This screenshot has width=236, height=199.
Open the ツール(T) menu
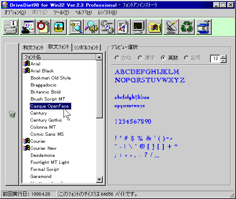(61, 12)
